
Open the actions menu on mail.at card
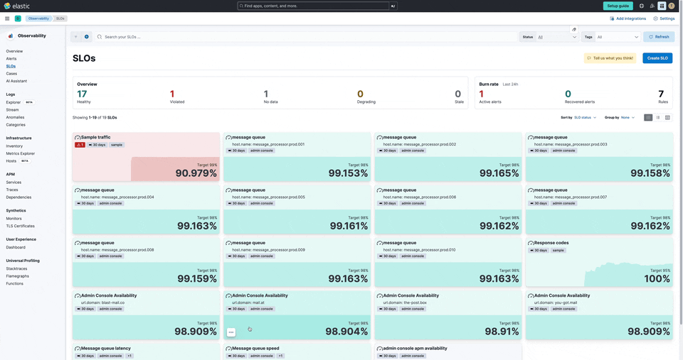click(231, 332)
